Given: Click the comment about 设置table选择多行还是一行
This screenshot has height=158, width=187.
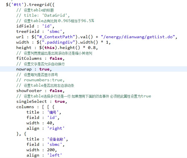Looking at the screenshot, I should [x=84, y=96].
